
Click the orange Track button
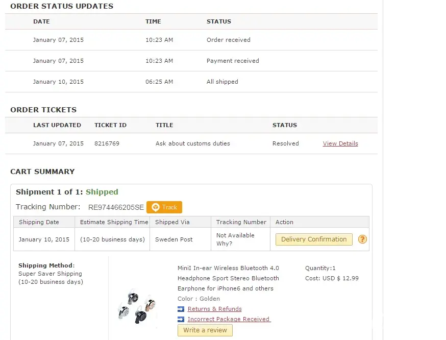click(x=164, y=207)
